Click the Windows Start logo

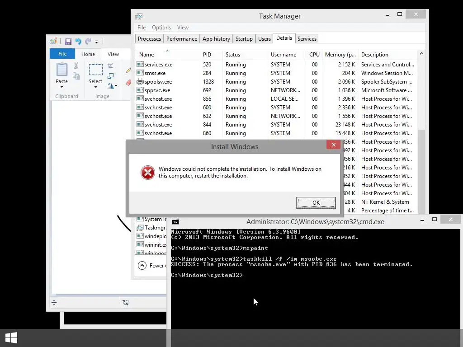(x=11, y=338)
